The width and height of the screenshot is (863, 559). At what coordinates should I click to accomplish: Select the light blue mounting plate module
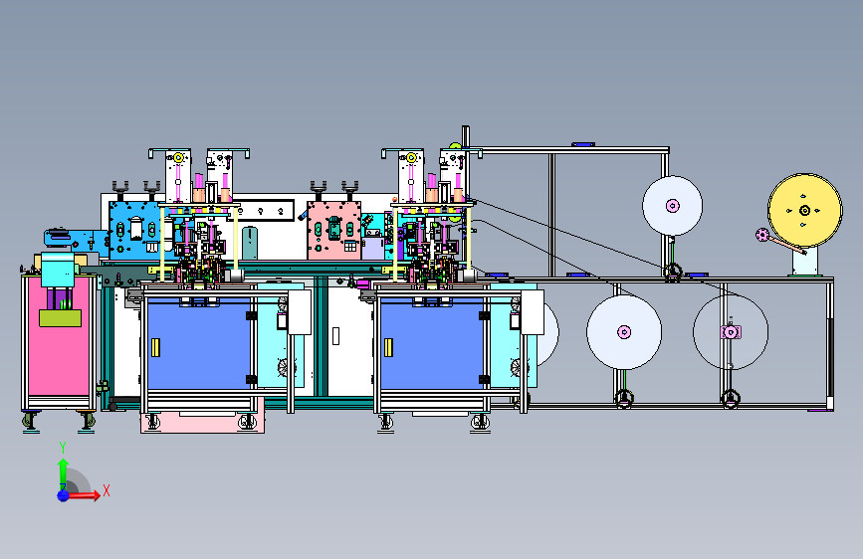[136, 230]
